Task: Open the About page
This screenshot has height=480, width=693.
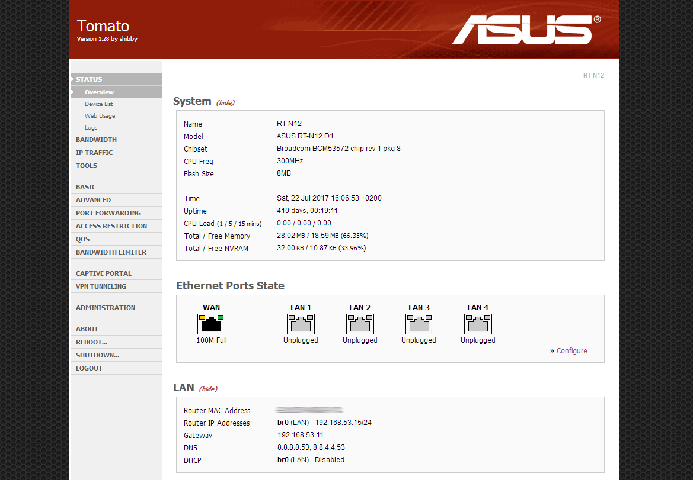Action: tap(116, 329)
